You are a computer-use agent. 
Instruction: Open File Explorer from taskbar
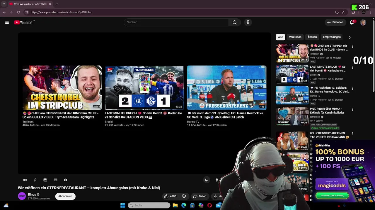(175, 205)
